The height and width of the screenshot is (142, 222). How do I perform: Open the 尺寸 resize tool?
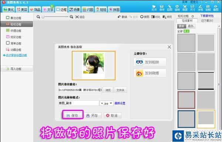(x=192, y=8)
